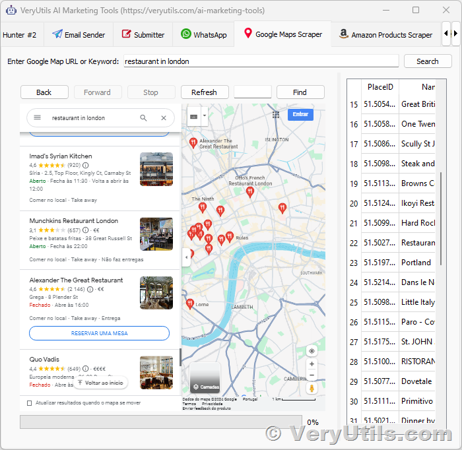This screenshot has width=462, height=450.
Task: Click info icon next to Imad's rating
Action: (x=85, y=165)
